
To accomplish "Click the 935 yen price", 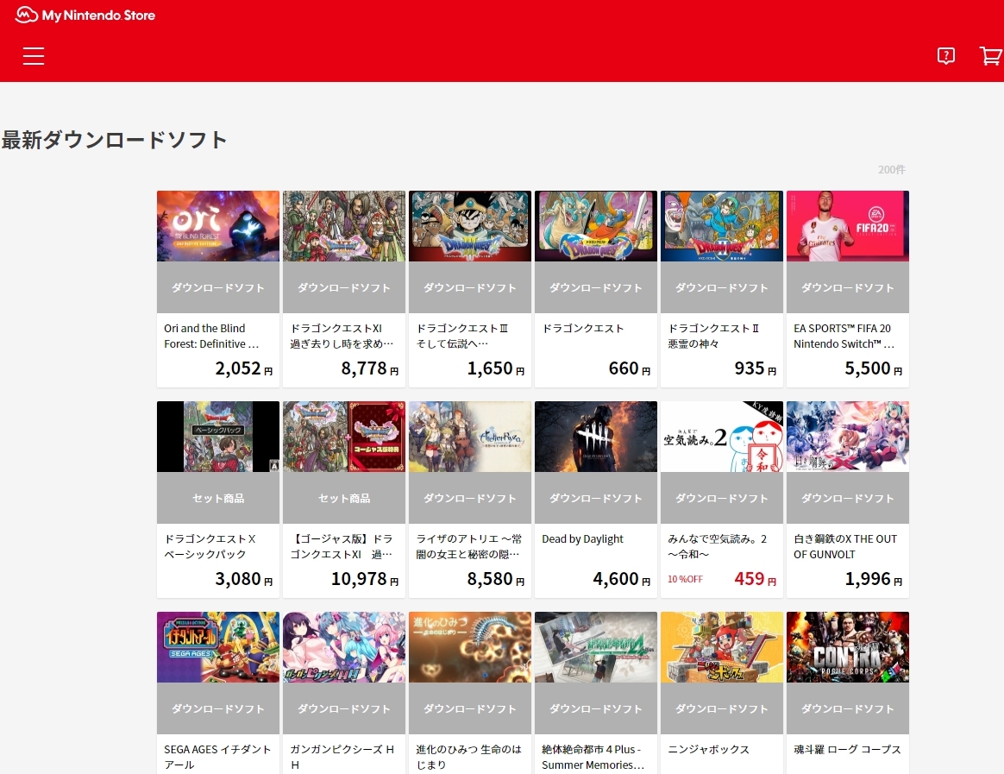I will tap(756, 368).
